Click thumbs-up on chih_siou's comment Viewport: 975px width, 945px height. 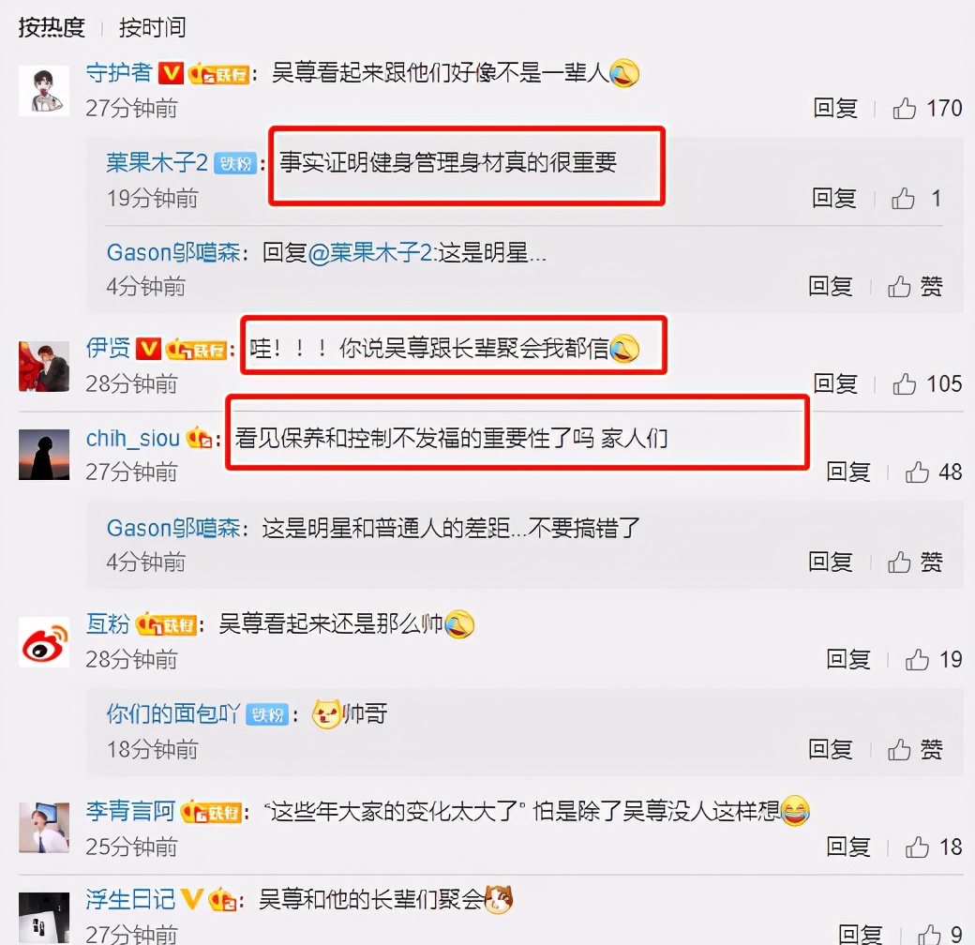point(917,472)
